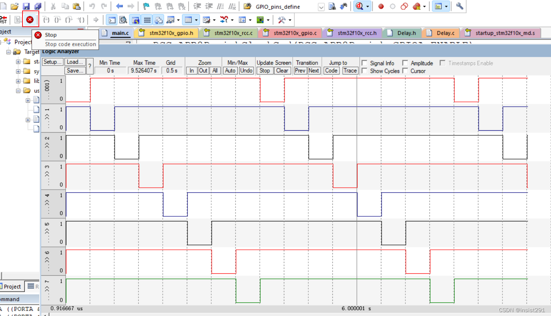Switch to the stm32f10x_gpio.h tab

click(x=168, y=33)
